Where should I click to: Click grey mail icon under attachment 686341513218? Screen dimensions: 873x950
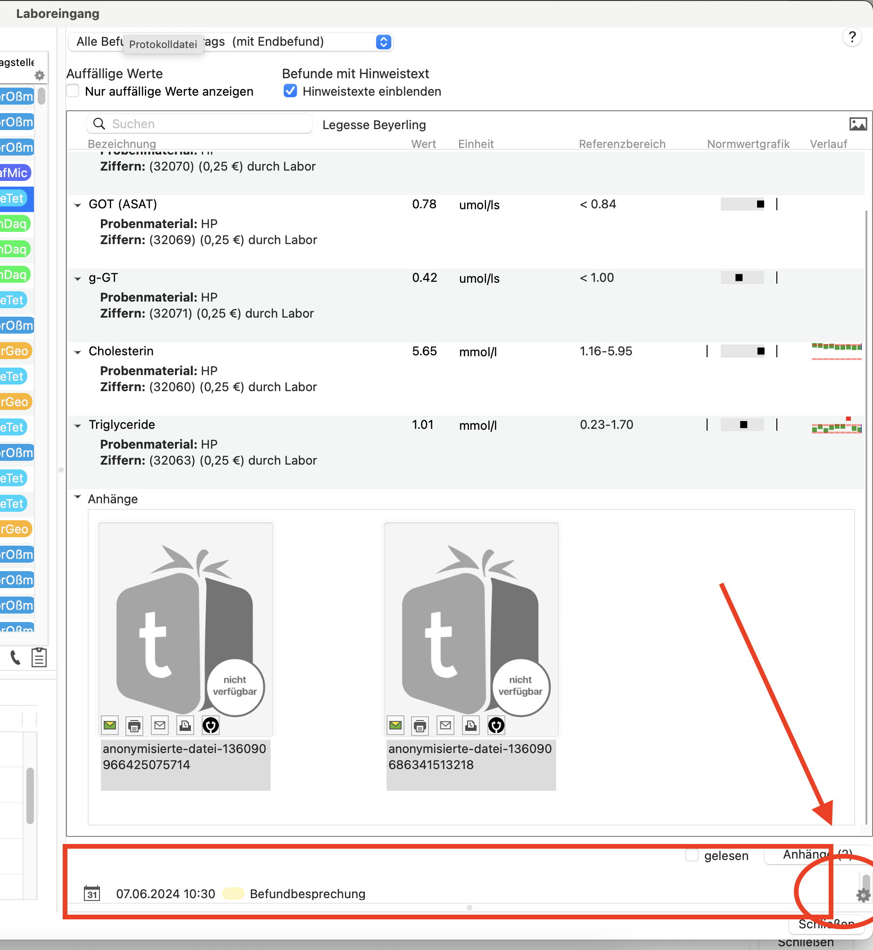coord(445,725)
